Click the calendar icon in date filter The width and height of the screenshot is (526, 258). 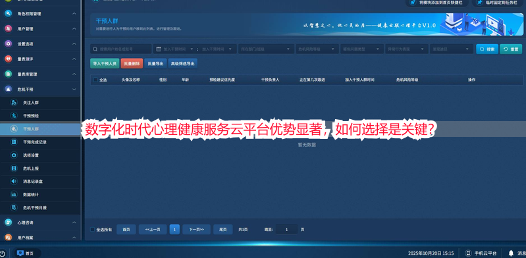(x=159, y=49)
